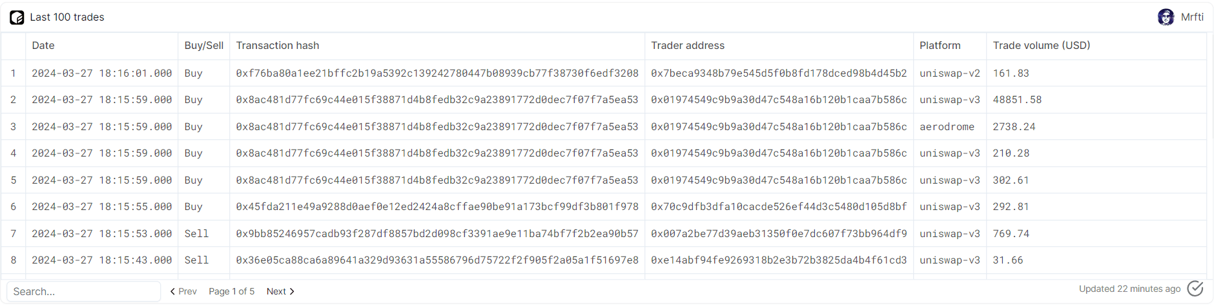This screenshot has width=1214, height=308.
Task: Click the Platform column header
Action: pyautogui.click(x=940, y=46)
